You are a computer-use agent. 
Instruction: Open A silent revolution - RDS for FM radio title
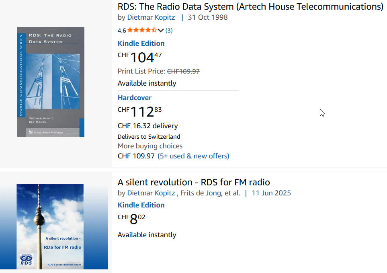point(194,183)
